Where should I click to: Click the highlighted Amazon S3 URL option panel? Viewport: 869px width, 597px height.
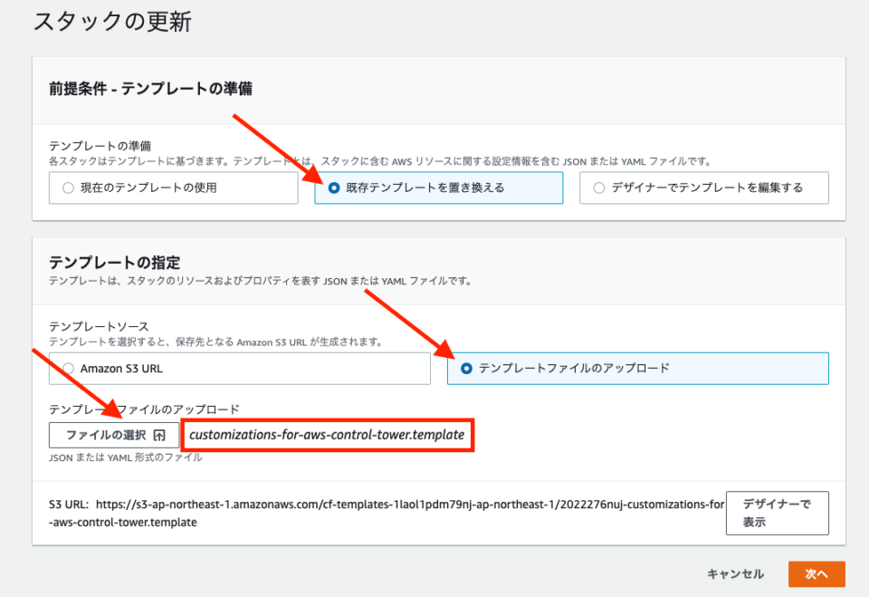coord(240,368)
